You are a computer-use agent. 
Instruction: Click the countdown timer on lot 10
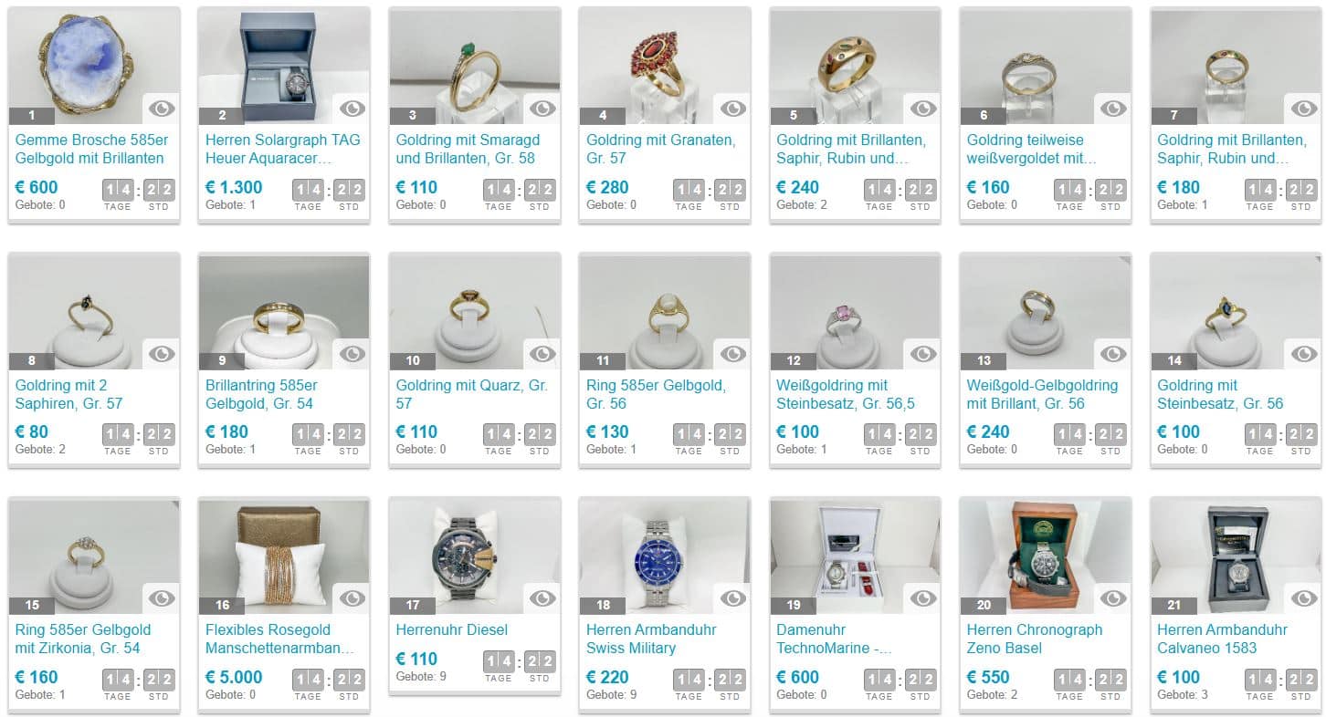pos(519,438)
